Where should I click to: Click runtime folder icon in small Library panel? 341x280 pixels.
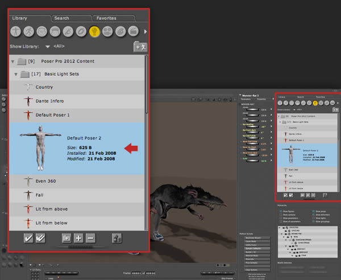click(335, 110)
